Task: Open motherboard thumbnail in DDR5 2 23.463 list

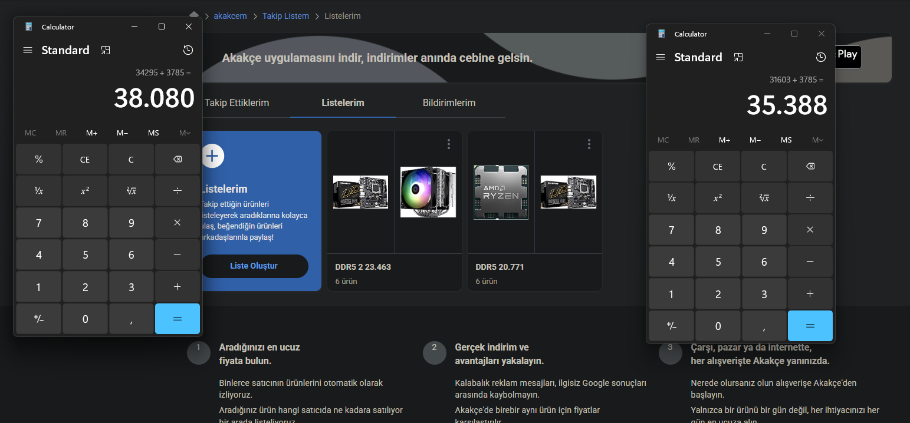Action: click(x=360, y=192)
